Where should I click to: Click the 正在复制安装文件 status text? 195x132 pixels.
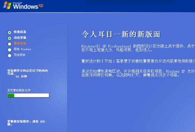point(19,90)
